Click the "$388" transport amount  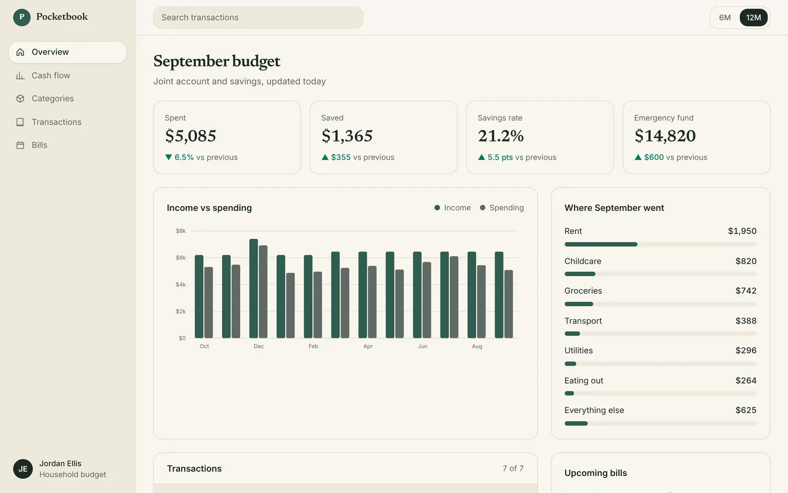746,321
